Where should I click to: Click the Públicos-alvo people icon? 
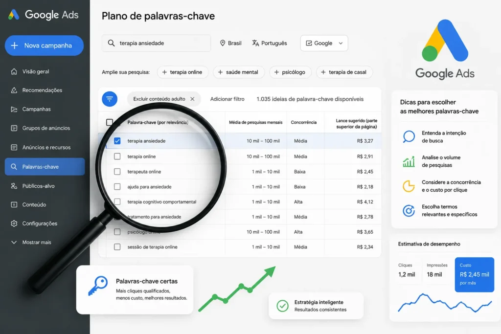point(14,186)
